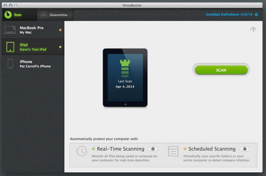Screen dimensions: 266x176
Task: Click the orange status dot for MacBook Pro
Action: pos(60,30)
